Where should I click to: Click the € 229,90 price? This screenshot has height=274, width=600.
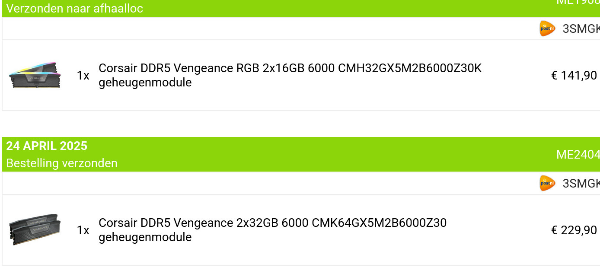tap(574, 230)
